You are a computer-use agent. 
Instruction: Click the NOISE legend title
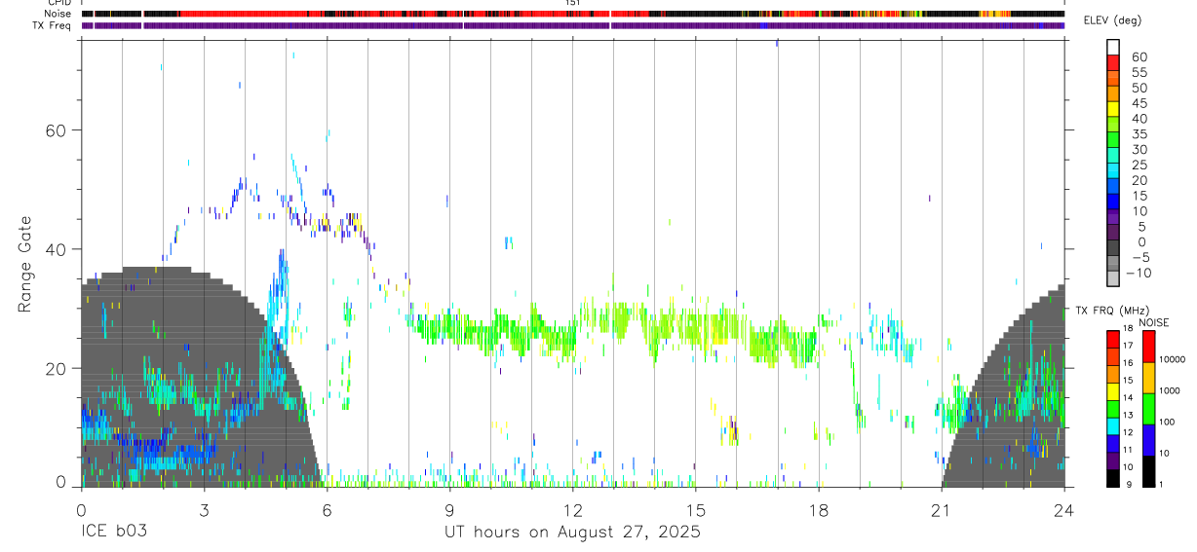tap(1153, 322)
